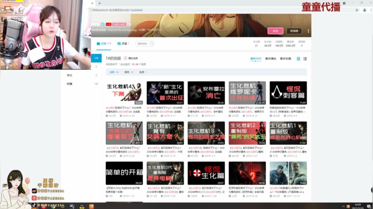Open the 投稿 276 tab
The image size is (373, 209).
tap(104, 43)
